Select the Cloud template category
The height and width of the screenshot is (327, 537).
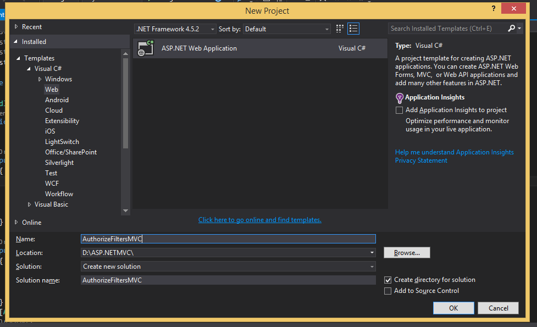pos(54,110)
